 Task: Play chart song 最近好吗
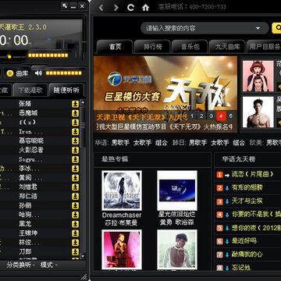pos(244,240)
